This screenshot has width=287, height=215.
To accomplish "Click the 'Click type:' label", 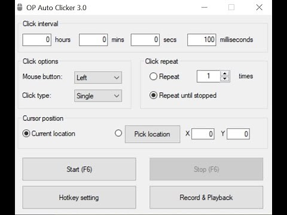I will click(36, 96).
